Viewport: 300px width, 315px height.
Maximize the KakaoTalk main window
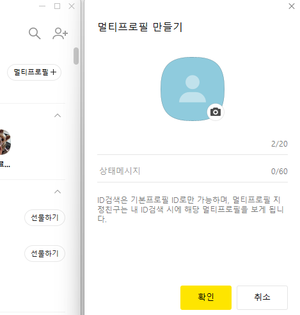57,6
